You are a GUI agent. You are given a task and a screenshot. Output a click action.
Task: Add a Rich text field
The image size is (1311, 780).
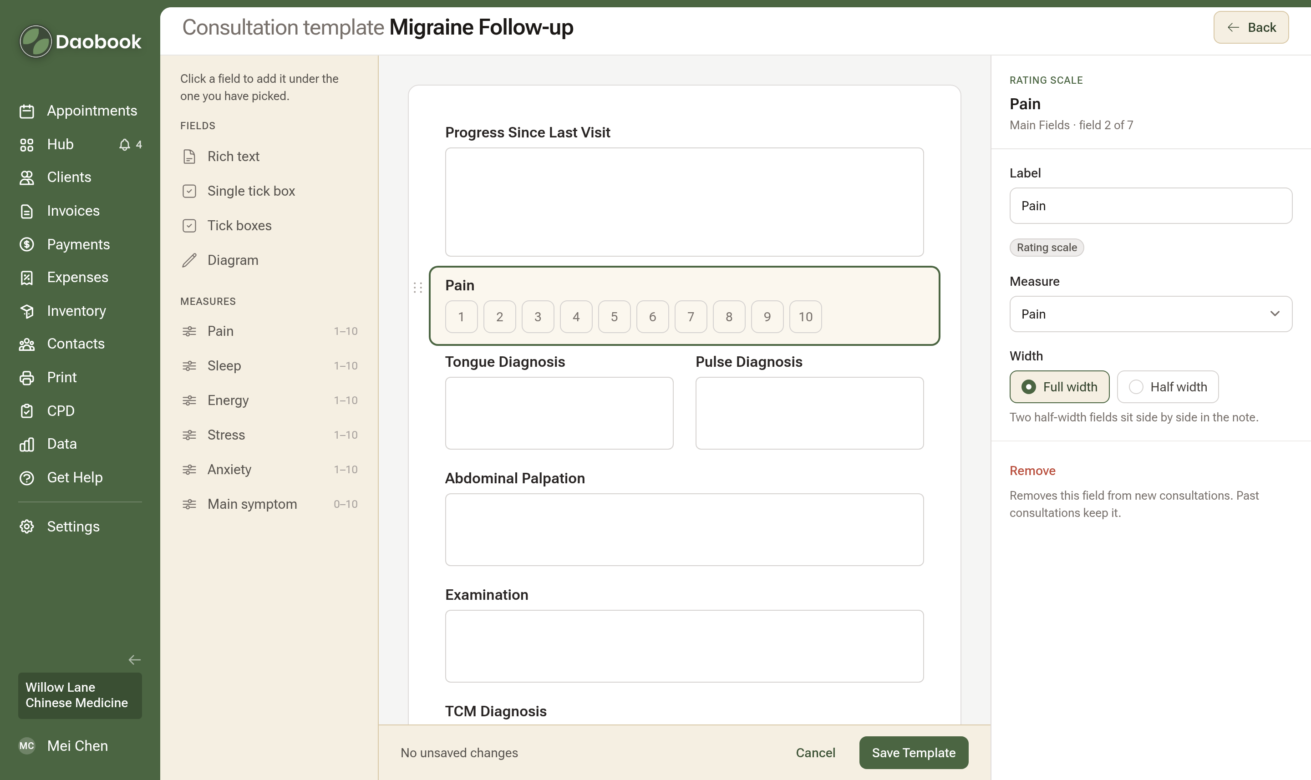pyautogui.click(x=269, y=157)
